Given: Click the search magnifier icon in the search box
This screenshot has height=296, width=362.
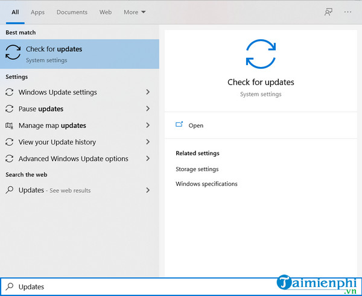Looking at the screenshot, I should pyautogui.click(x=10, y=286).
